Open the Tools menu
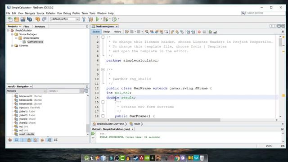 [92, 13]
